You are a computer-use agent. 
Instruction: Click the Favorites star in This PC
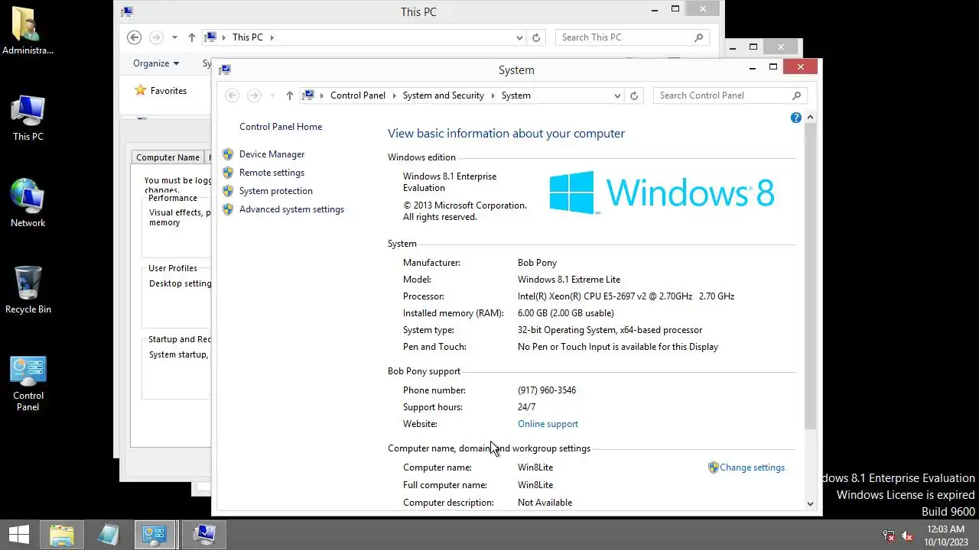[x=141, y=90]
